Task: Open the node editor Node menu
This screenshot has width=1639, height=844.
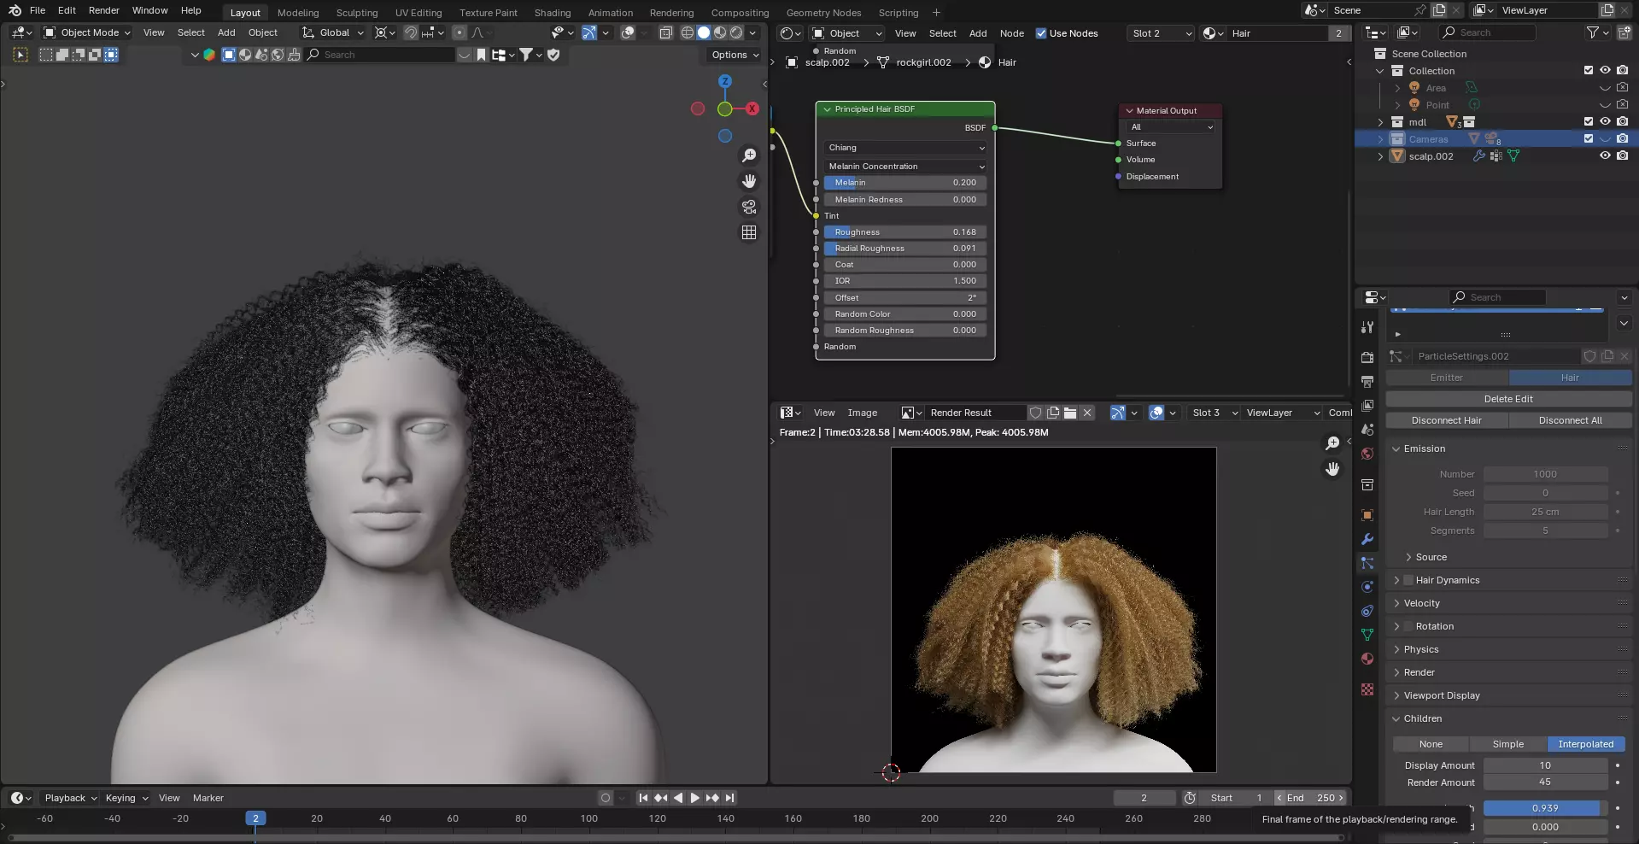Action: (x=1012, y=33)
